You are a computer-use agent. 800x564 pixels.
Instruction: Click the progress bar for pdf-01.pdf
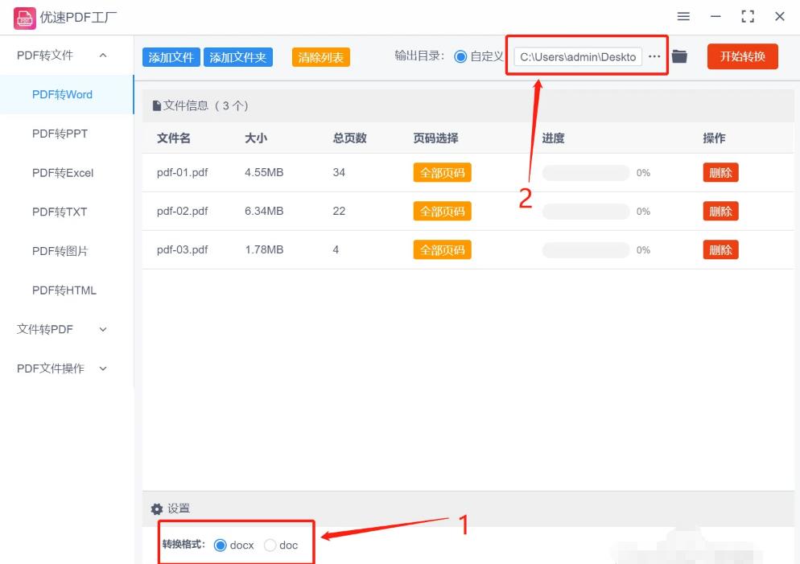click(585, 173)
